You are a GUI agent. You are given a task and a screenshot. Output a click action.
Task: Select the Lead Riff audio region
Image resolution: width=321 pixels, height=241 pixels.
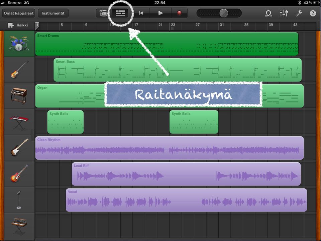pos(186,174)
